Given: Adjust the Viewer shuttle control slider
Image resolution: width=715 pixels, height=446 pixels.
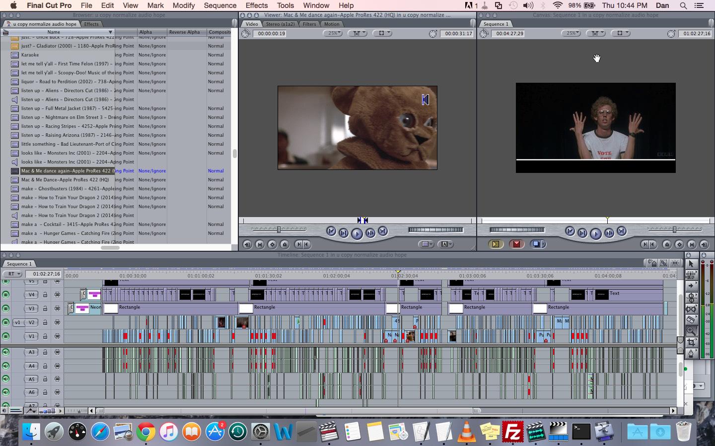Looking at the screenshot, I should (279, 229).
